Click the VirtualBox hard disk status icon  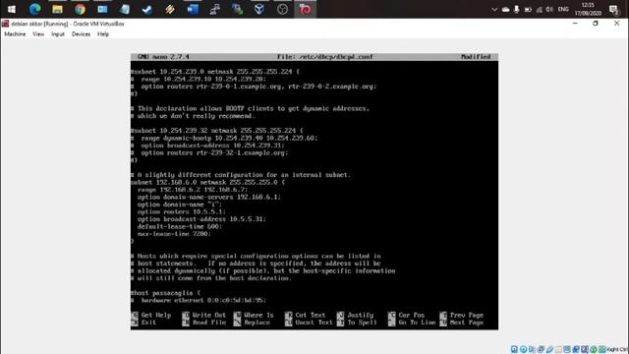pos(514,349)
